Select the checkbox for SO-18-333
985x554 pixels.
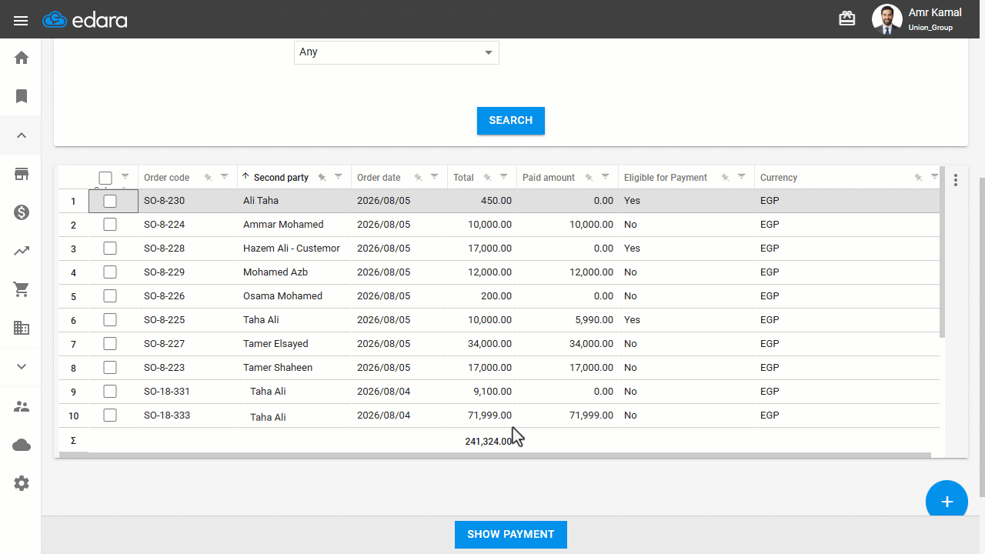coord(110,415)
